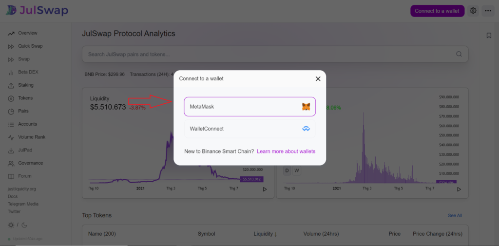Open settings gear icon in header
499x246 pixels.
point(473,11)
